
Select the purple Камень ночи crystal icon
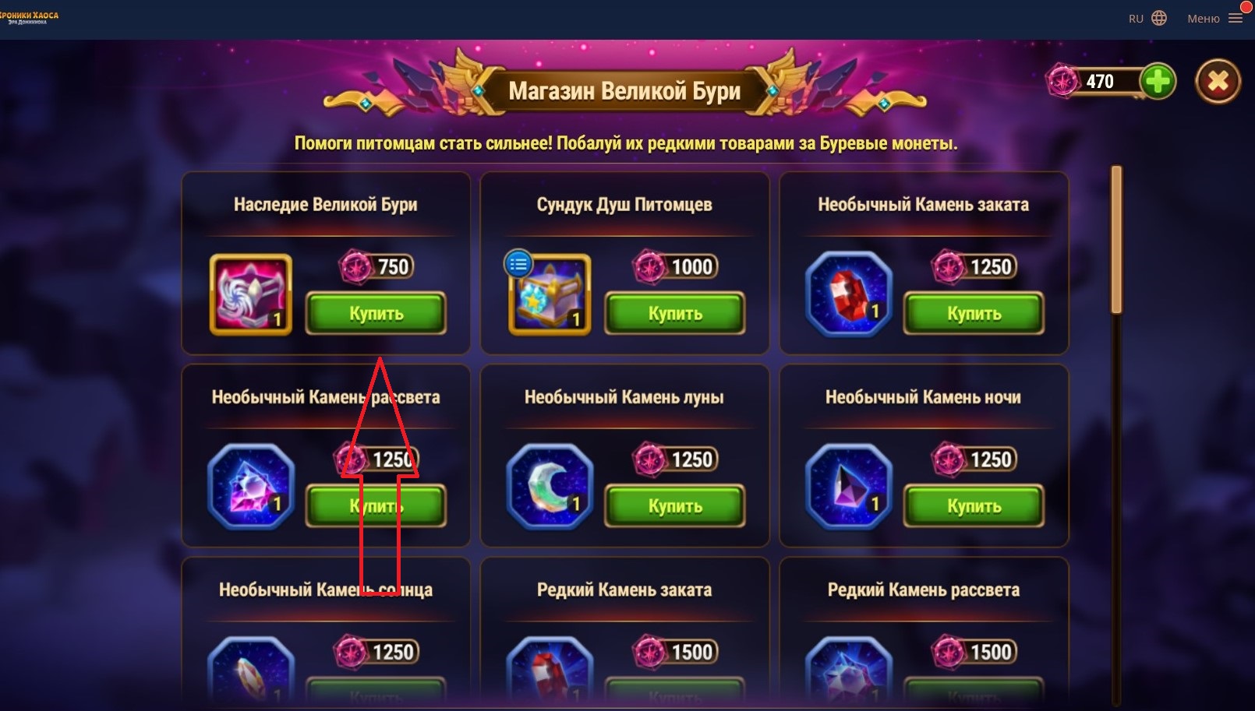click(x=849, y=487)
